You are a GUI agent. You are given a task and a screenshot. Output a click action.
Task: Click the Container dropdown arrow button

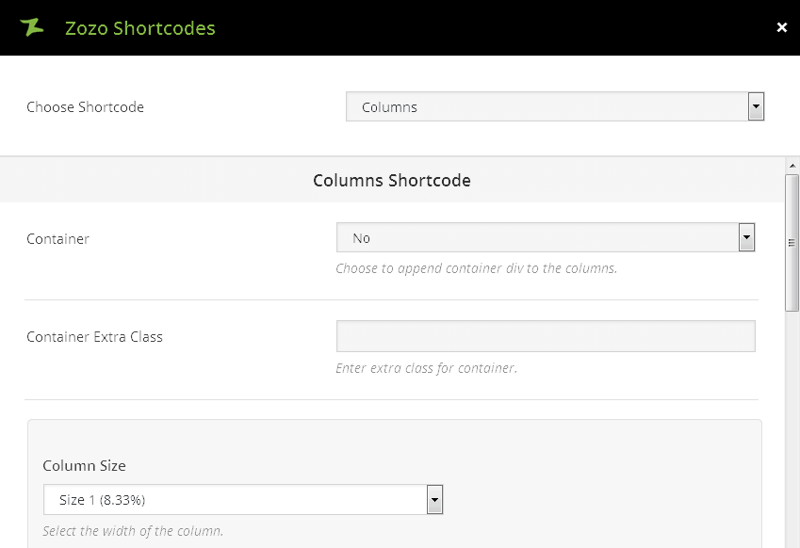(x=746, y=238)
